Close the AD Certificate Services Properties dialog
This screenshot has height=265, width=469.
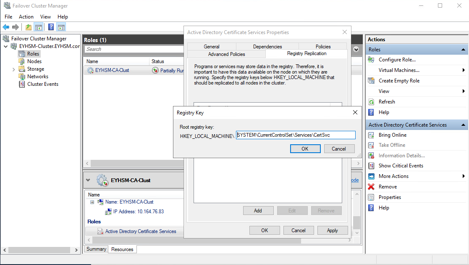tap(345, 32)
